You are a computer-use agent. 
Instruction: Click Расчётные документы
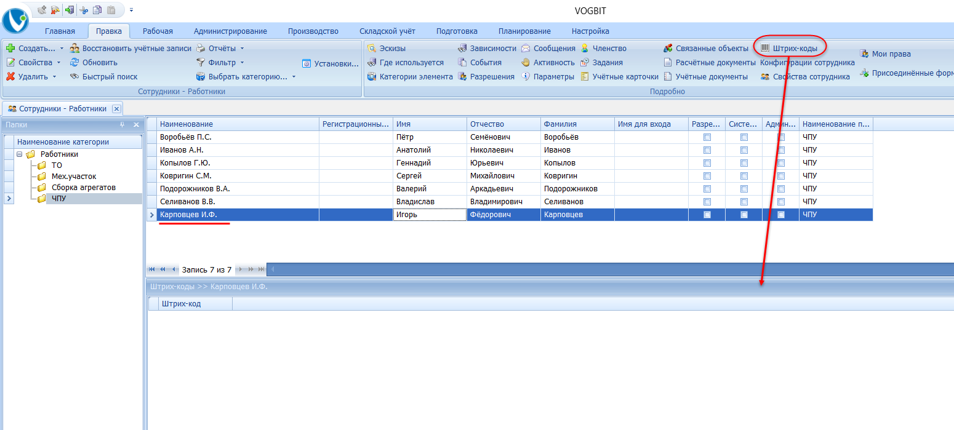(710, 62)
